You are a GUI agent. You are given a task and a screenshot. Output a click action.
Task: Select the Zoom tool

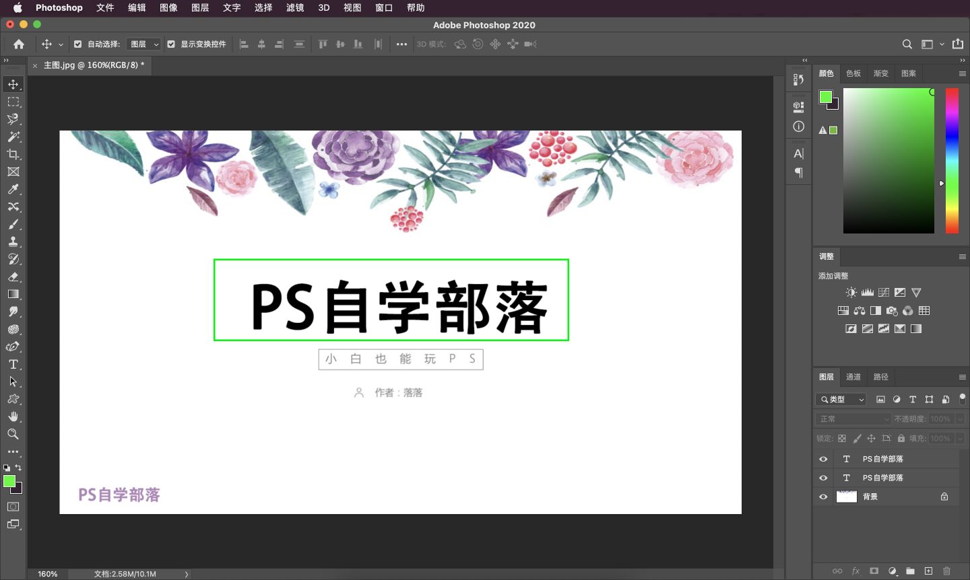[x=13, y=434]
